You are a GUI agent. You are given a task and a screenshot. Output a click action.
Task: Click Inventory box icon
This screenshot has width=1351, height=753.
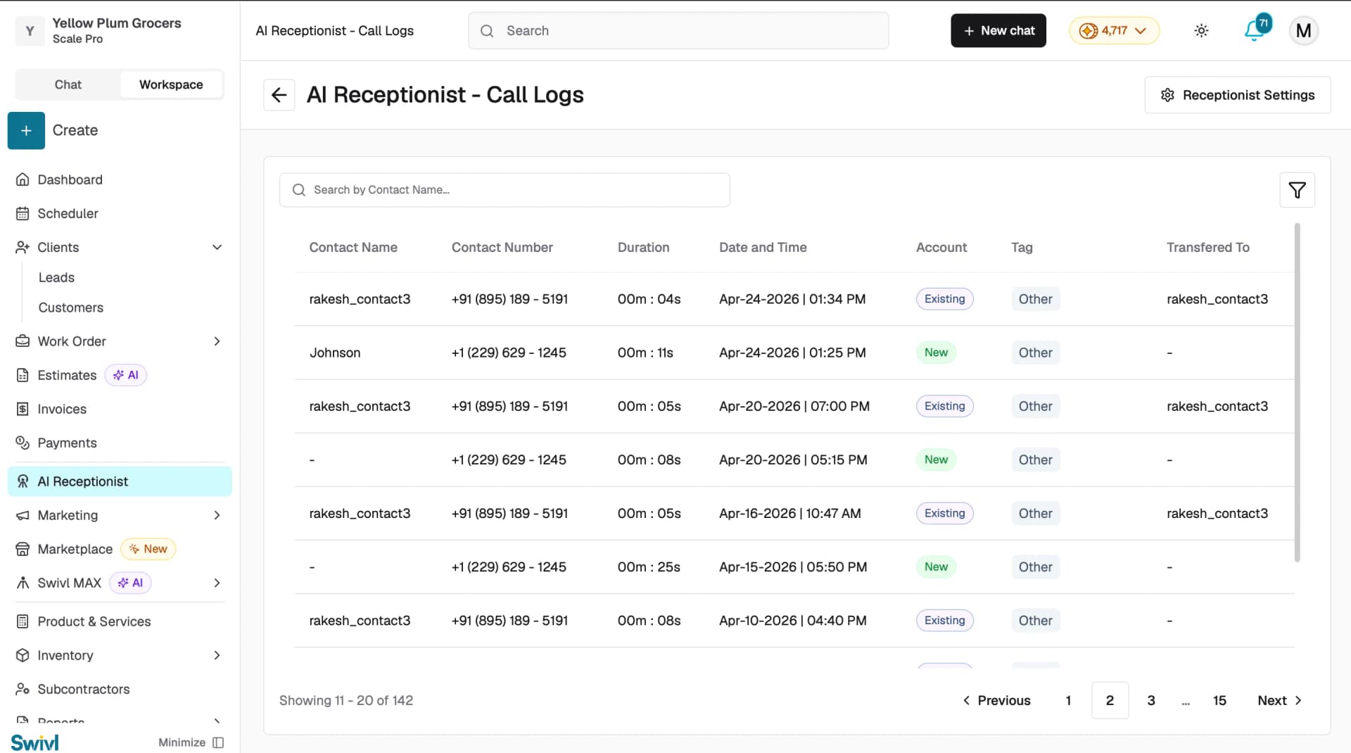(23, 655)
